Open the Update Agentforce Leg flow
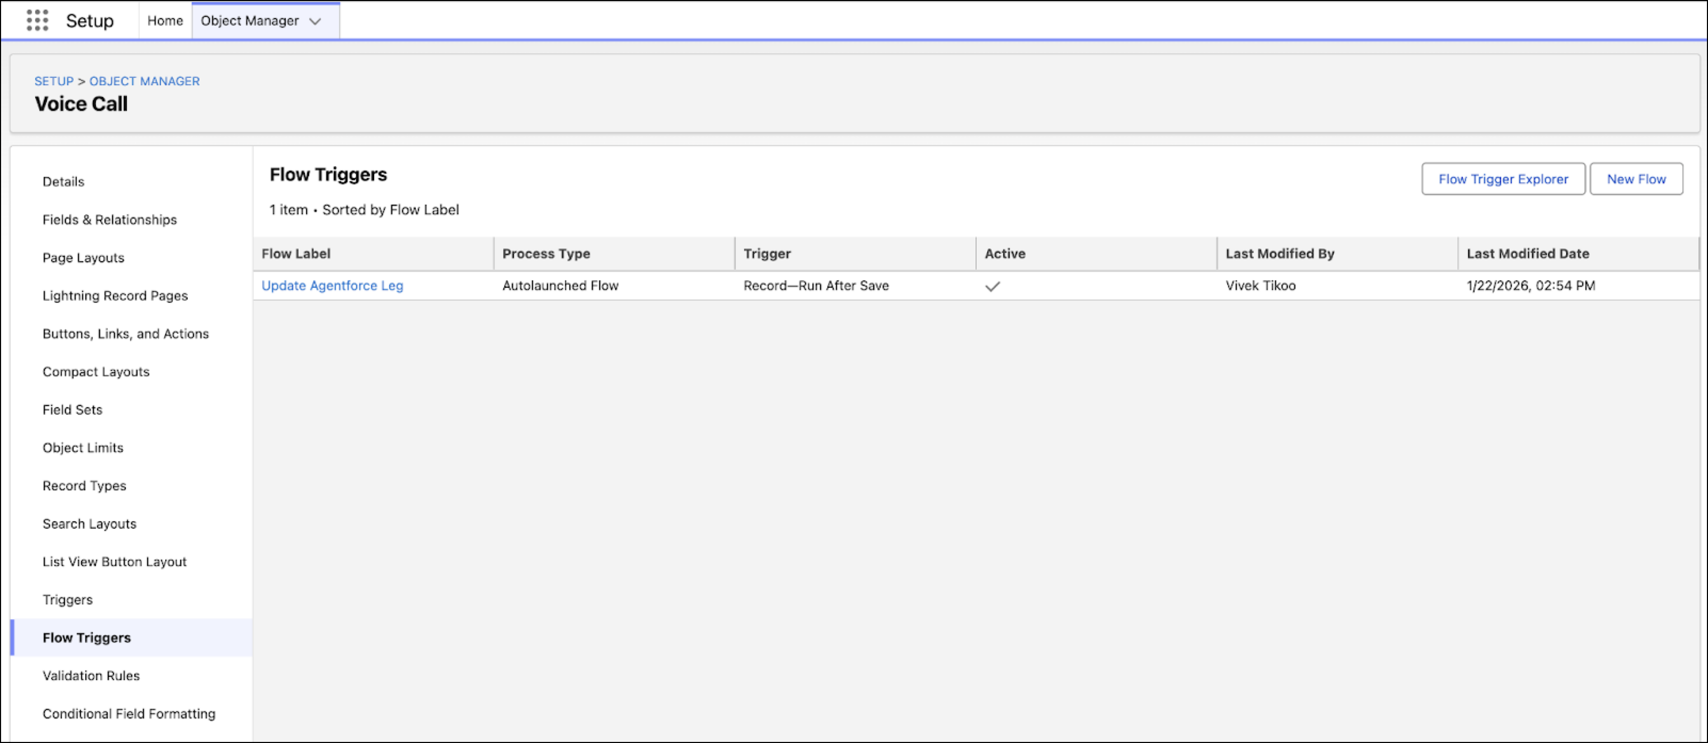Image resolution: width=1708 pixels, height=743 pixels. pos(332,286)
